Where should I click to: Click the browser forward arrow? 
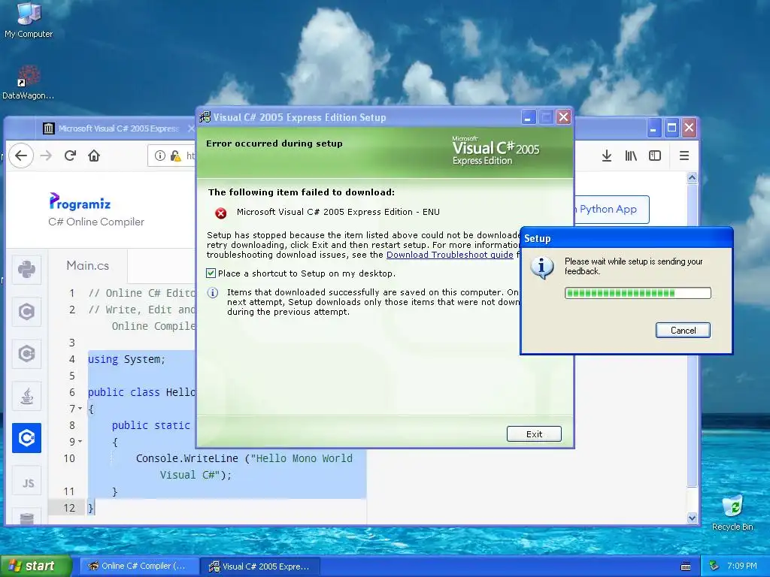[46, 156]
